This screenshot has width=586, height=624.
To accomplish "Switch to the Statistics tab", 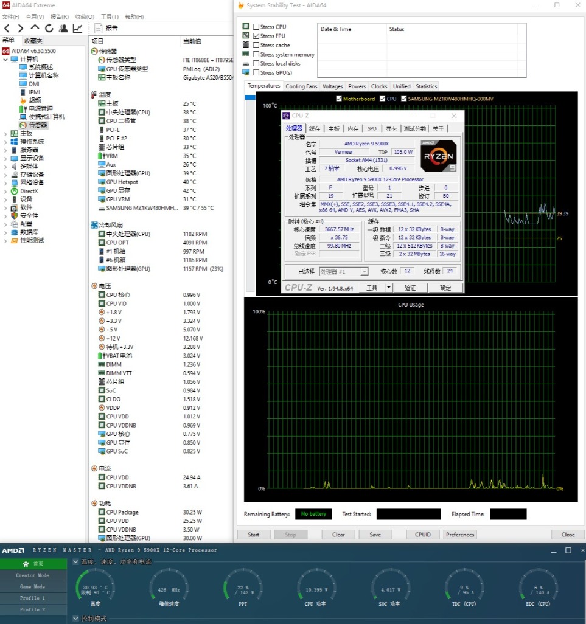I will (x=427, y=86).
